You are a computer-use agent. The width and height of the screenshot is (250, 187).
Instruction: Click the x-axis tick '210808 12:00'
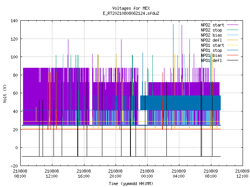(x=52, y=174)
